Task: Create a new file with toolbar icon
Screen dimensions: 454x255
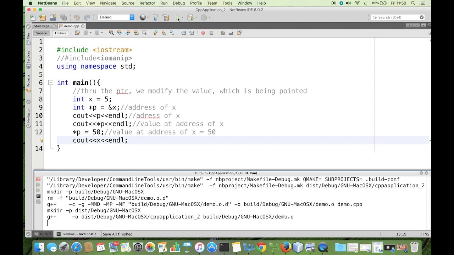Action: tap(33, 17)
